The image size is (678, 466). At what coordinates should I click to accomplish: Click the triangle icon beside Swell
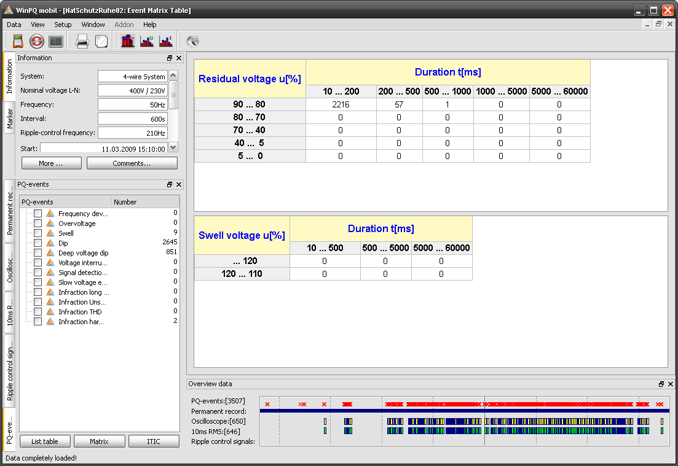click(x=50, y=233)
